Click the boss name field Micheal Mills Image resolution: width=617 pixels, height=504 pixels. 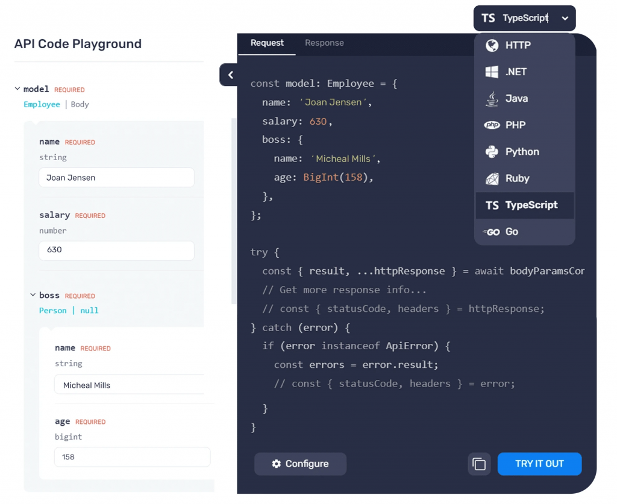point(130,385)
